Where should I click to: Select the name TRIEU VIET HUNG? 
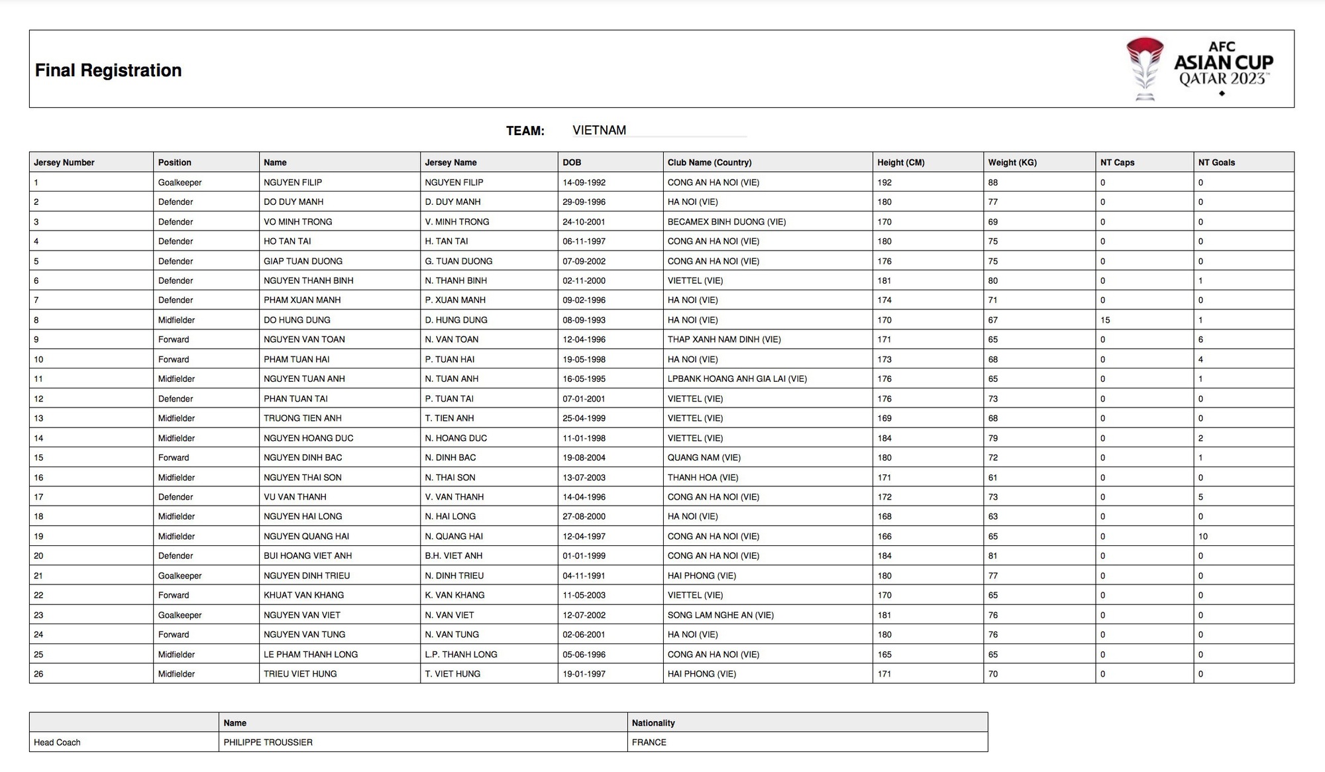click(x=300, y=673)
